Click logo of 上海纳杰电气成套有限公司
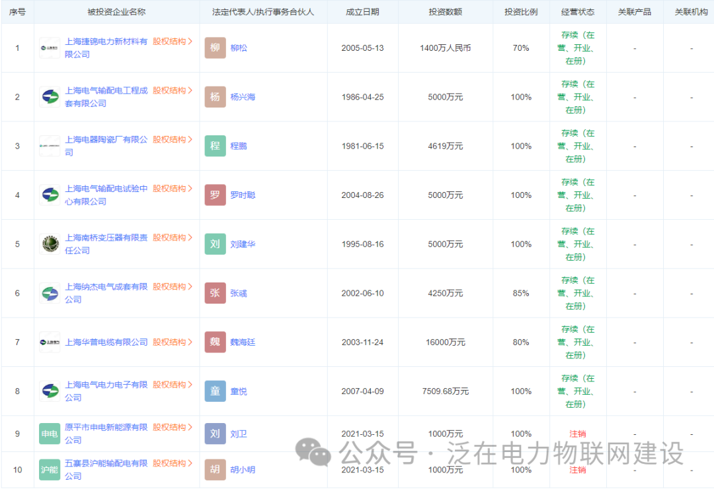Viewport: 714px width, 491px height. click(50, 293)
